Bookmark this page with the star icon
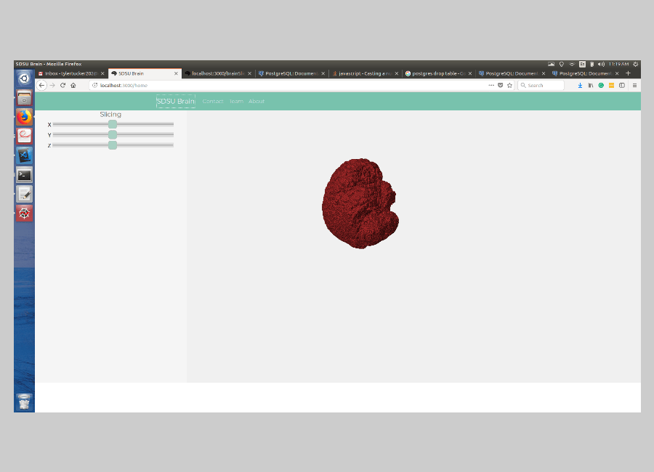This screenshot has width=654, height=472. pos(509,85)
